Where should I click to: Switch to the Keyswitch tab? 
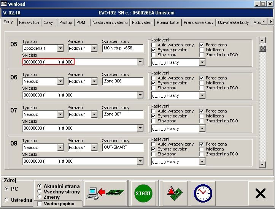click(x=29, y=22)
